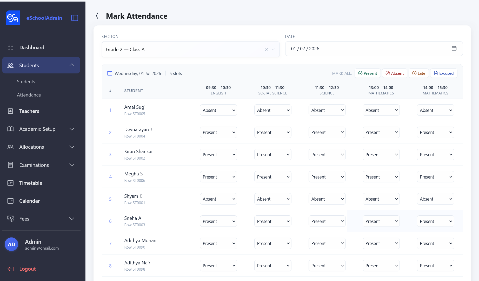Open Sneha A's 13:00 Mathematics dropdown

(381, 221)
